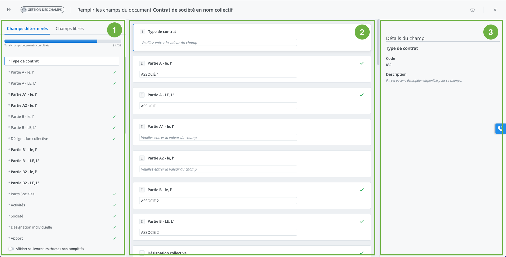Click the green checkmark on Partie A - le, l' card
506x257 pixels.
click(362, 63)
